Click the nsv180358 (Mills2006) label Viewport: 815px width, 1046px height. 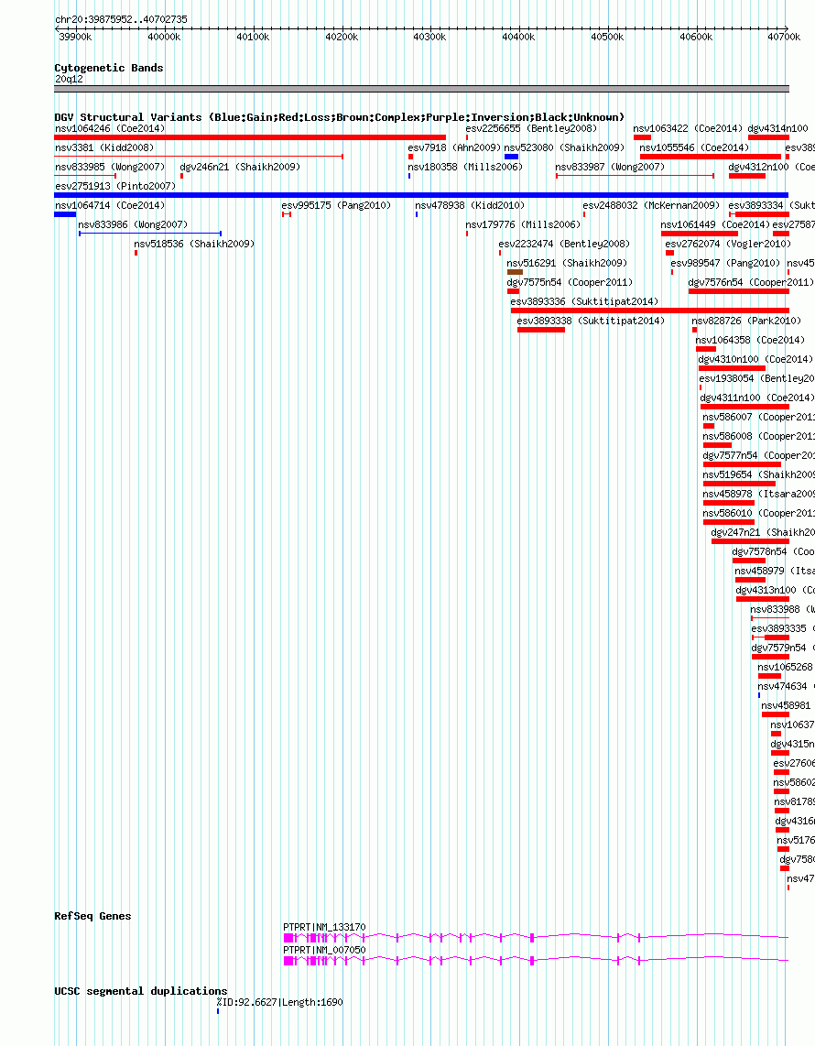click(465, 167)
